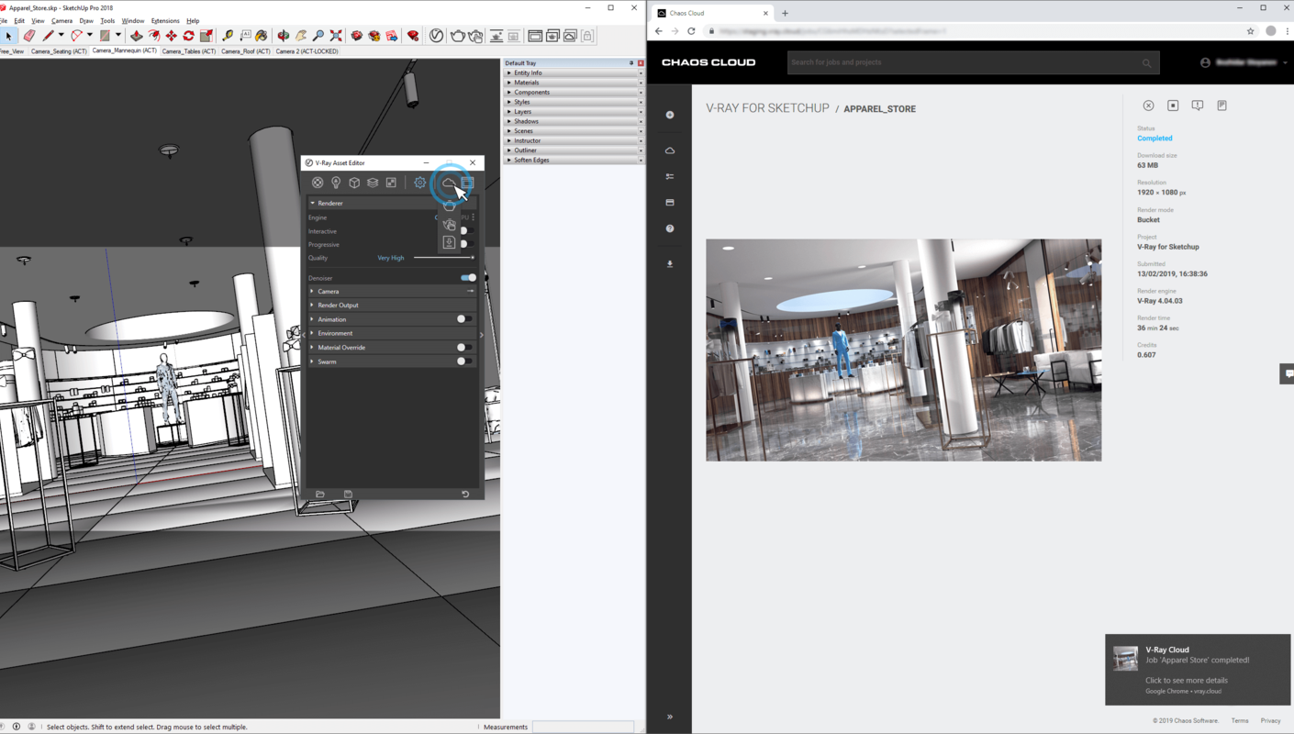The image size is (1294, 734).
Task: Toggle the Material Override switch
Action: (x=464, y=348)
